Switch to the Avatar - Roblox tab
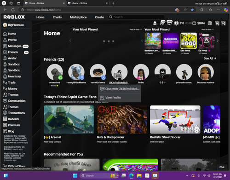 coord(88,3)
